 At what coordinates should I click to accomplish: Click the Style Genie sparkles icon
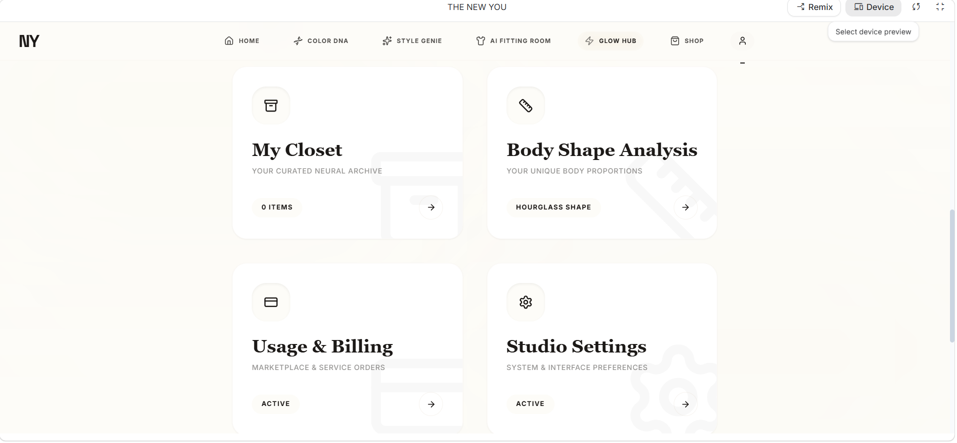[x=387, y=41]
